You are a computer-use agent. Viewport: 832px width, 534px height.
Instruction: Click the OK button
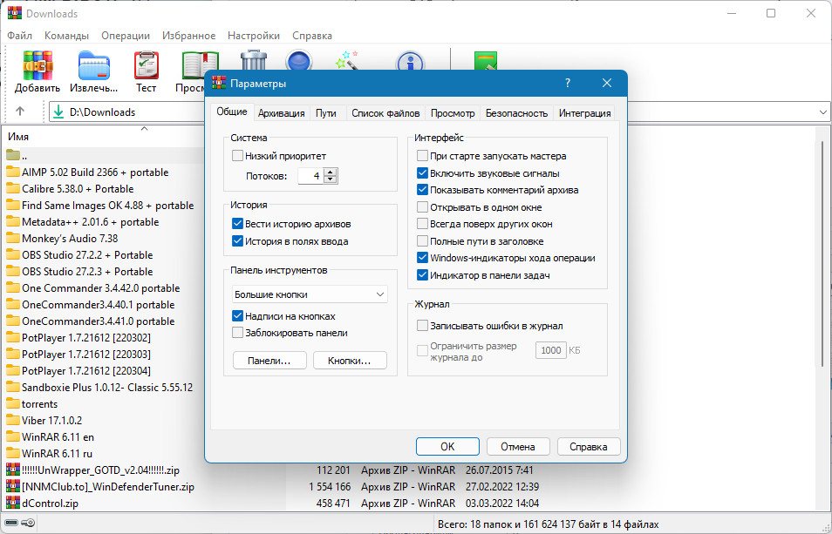(x=447, y=446)
